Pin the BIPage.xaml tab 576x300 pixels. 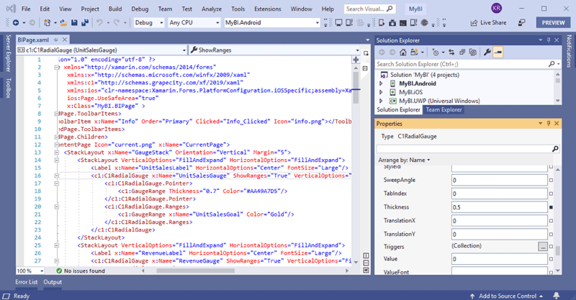click(x=56, y=40)
